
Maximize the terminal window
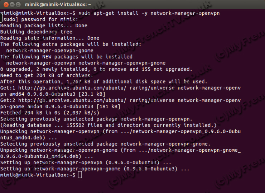pyautogui.click(x=18, y=5)
